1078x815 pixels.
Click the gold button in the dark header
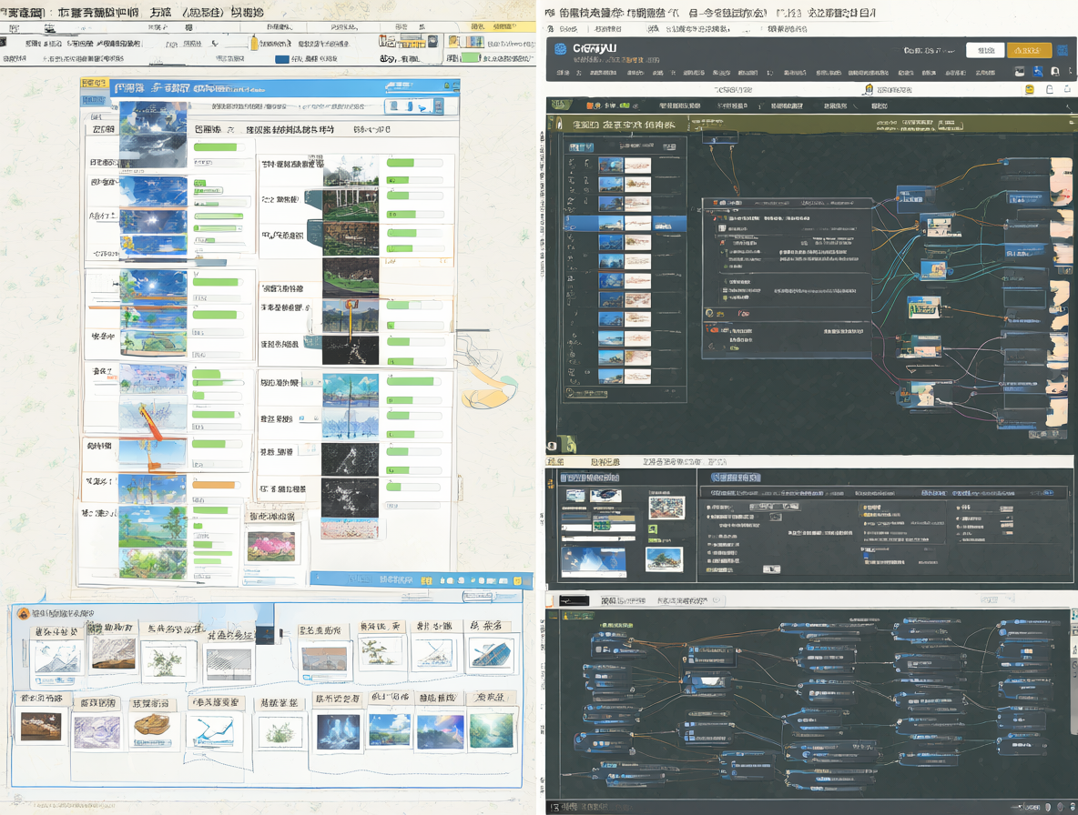(1029, 51)
